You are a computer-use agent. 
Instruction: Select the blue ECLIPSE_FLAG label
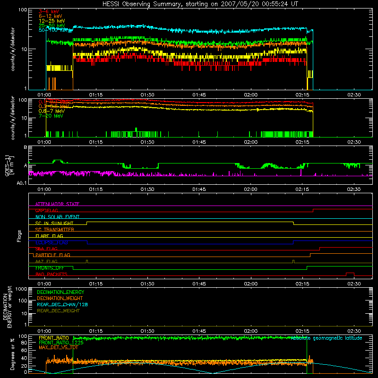tap(52, 242)
